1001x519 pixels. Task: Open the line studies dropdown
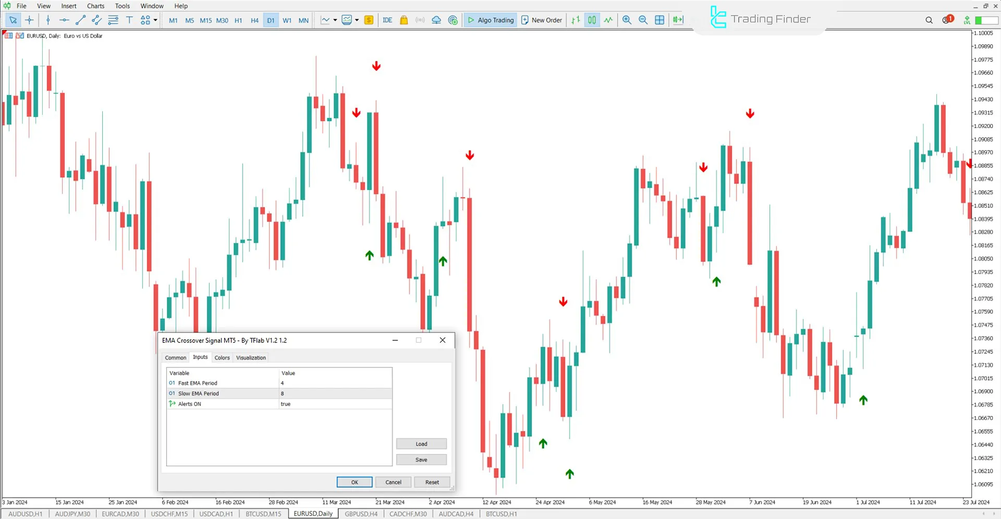(334, 20)
